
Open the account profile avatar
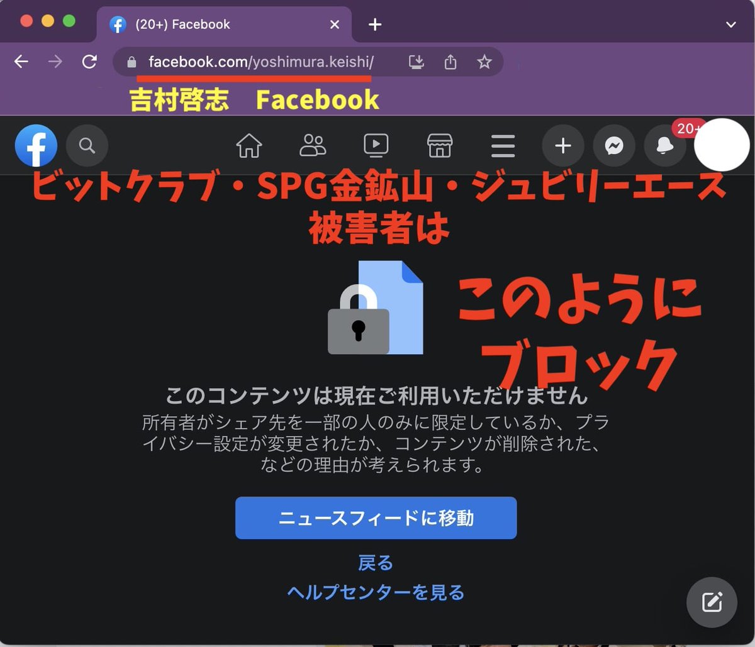pyautogui.click(x=722, y=145)
